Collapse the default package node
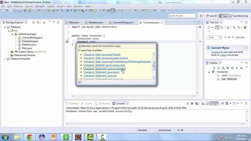The image size is (251, 141). click(x=12, y=34)
